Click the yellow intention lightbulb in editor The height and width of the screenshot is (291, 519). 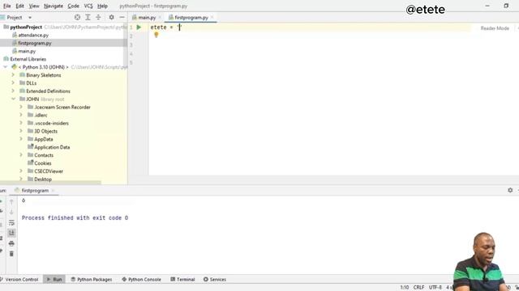tap(157, 35)
